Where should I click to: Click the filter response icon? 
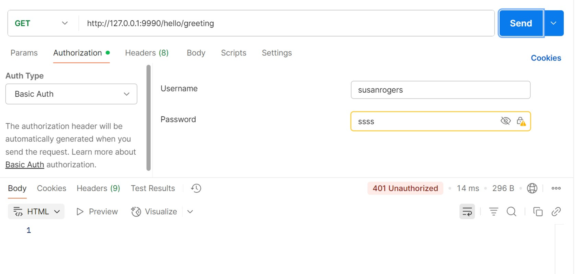[493, 212]
